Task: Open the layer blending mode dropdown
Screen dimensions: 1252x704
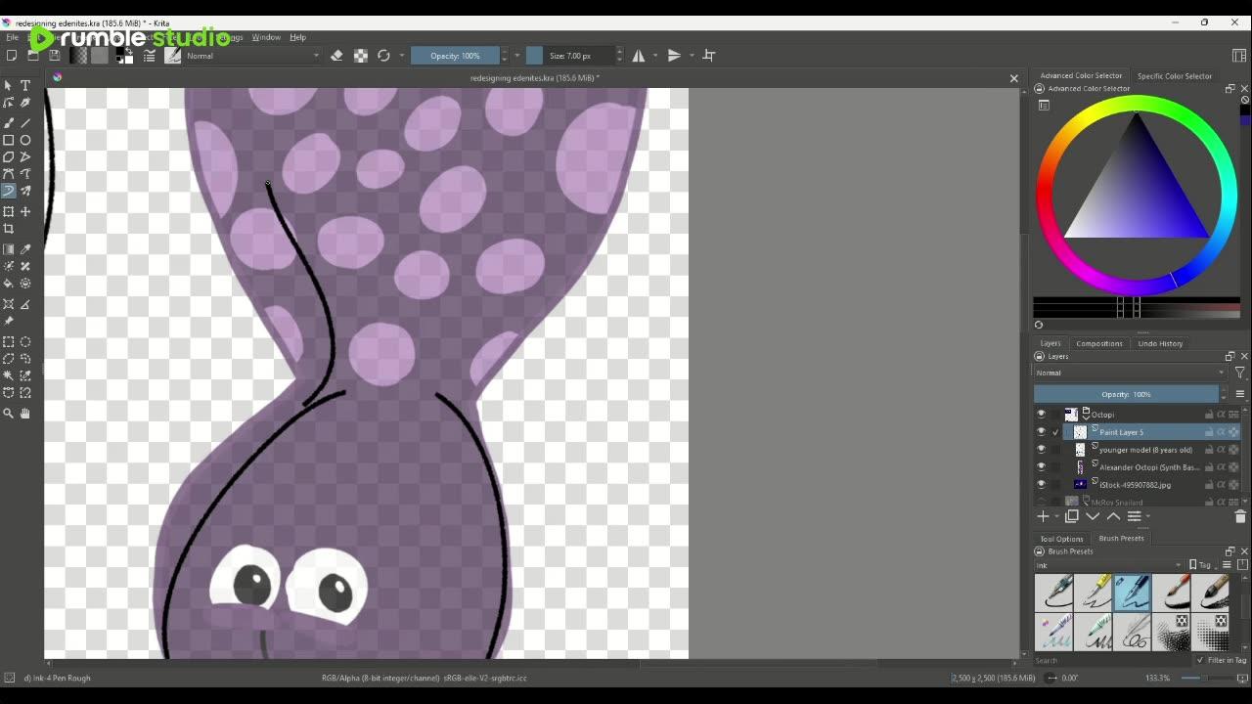Action: 1130,373
